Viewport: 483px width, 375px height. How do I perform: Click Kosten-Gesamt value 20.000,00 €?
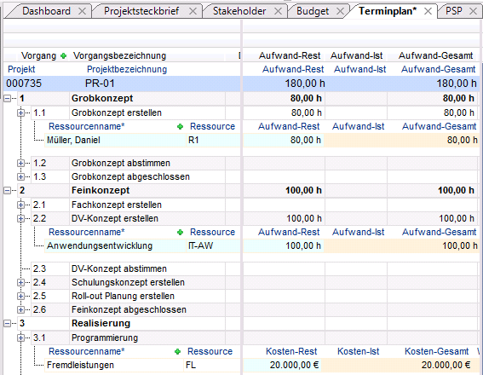point(446,365)
